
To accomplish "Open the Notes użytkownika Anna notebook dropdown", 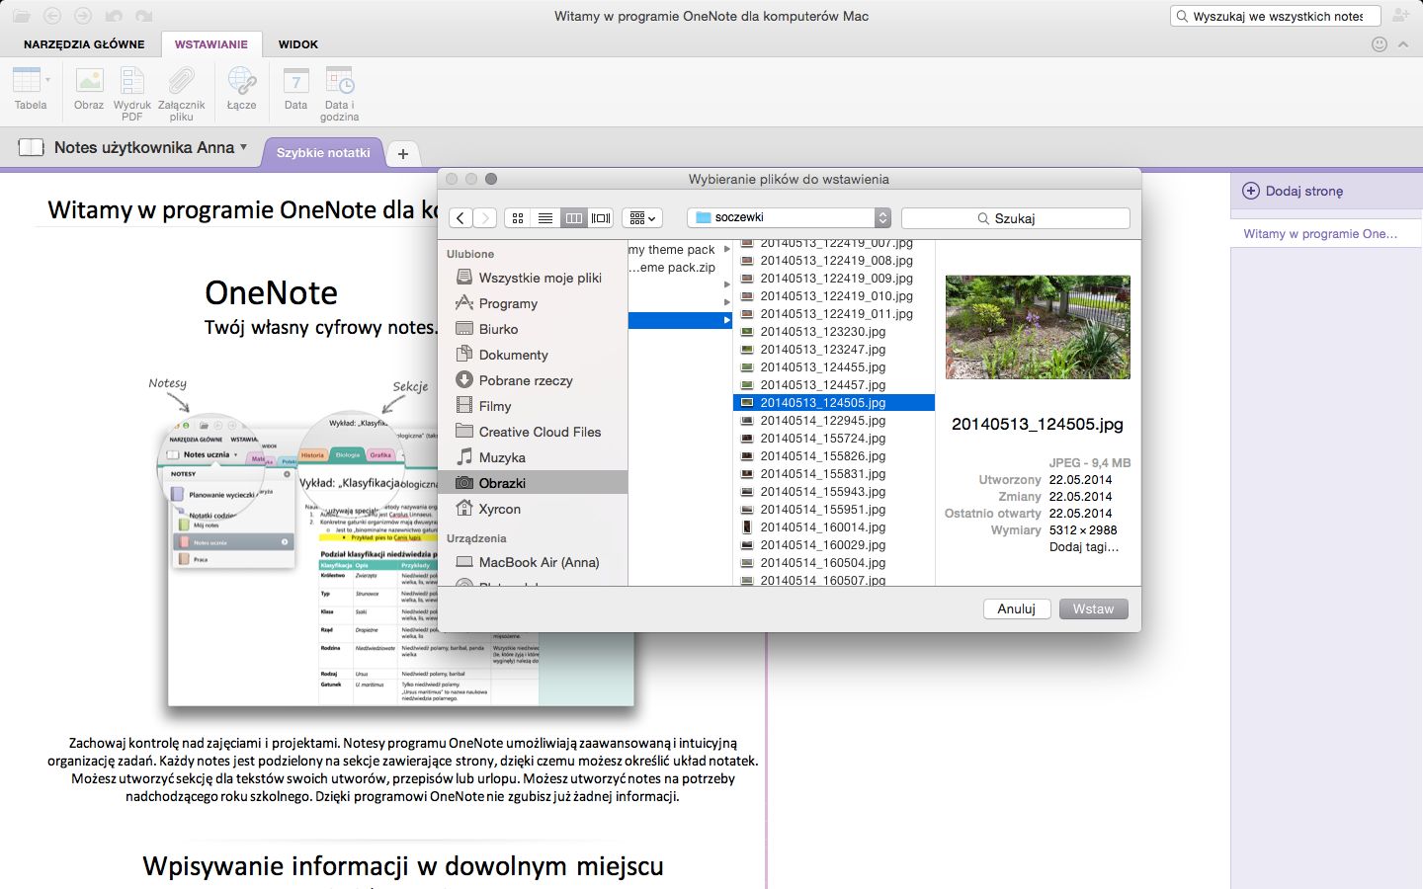I will 150,148.
